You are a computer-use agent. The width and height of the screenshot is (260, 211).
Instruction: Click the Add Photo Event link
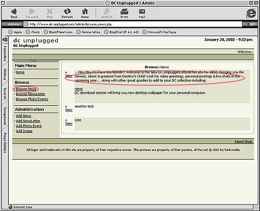click(29, 126)
